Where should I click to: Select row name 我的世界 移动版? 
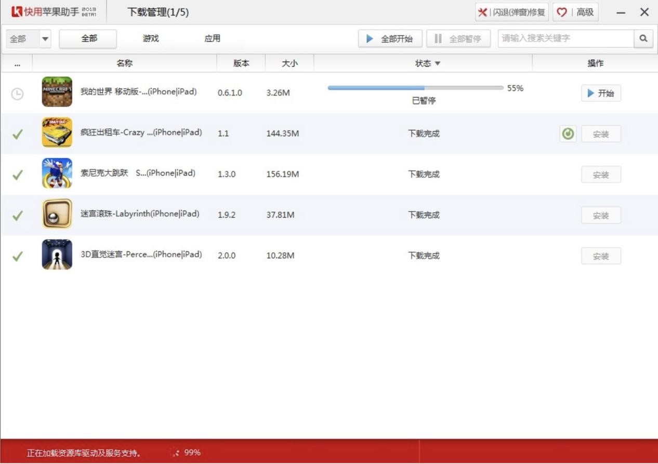(x=139, y=92)
